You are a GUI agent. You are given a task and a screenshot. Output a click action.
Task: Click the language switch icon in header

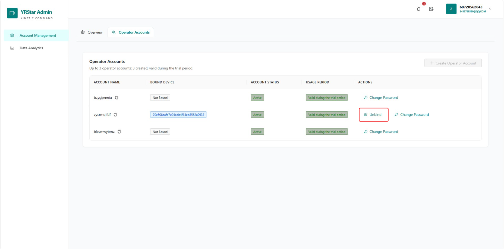pos(431,9)
